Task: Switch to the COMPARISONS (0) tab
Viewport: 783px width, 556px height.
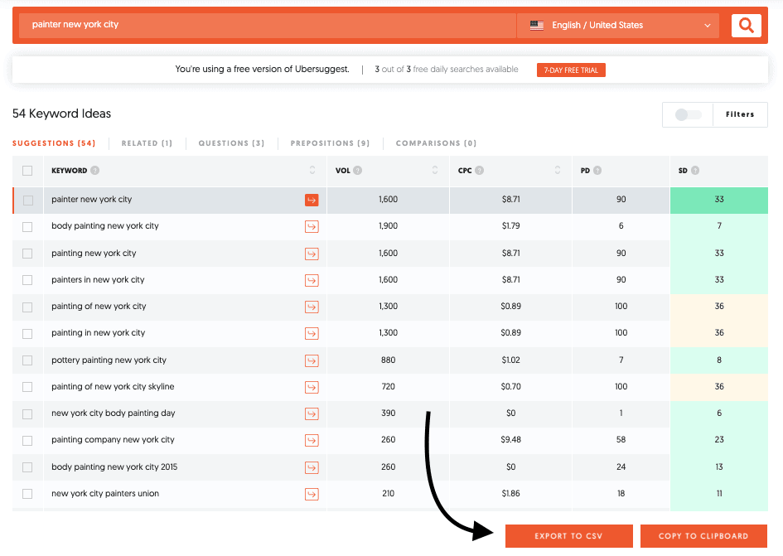Action: tap(436, 143)
